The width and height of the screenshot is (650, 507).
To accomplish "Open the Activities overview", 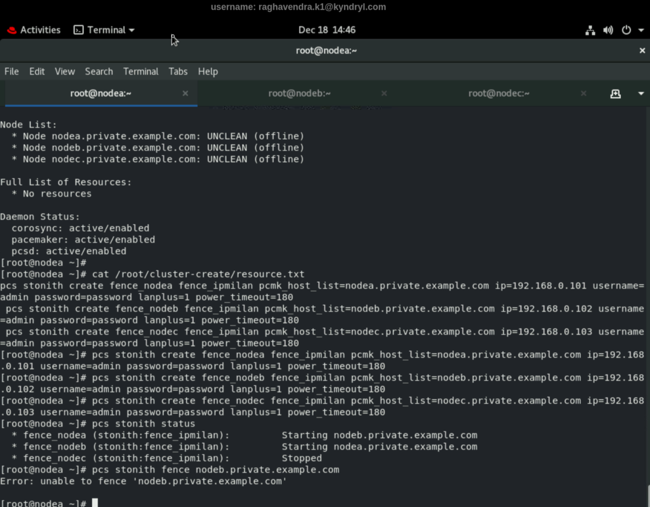I will [34, 30].
